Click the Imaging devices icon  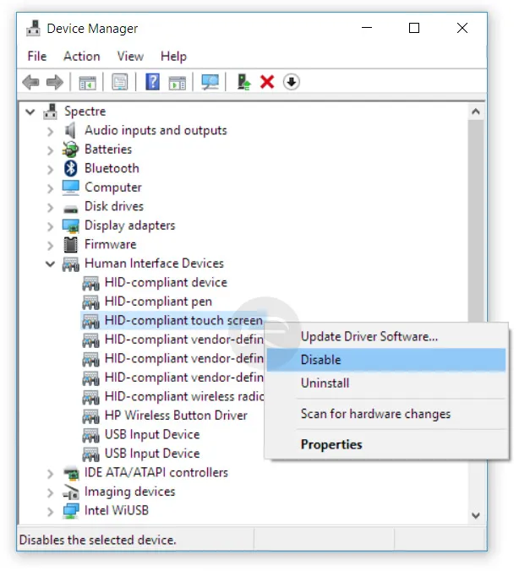point(70,492)
